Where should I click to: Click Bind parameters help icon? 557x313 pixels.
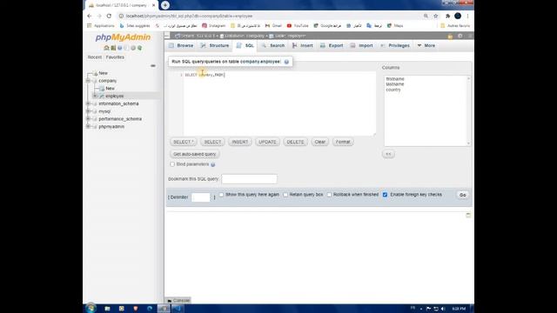212,164
